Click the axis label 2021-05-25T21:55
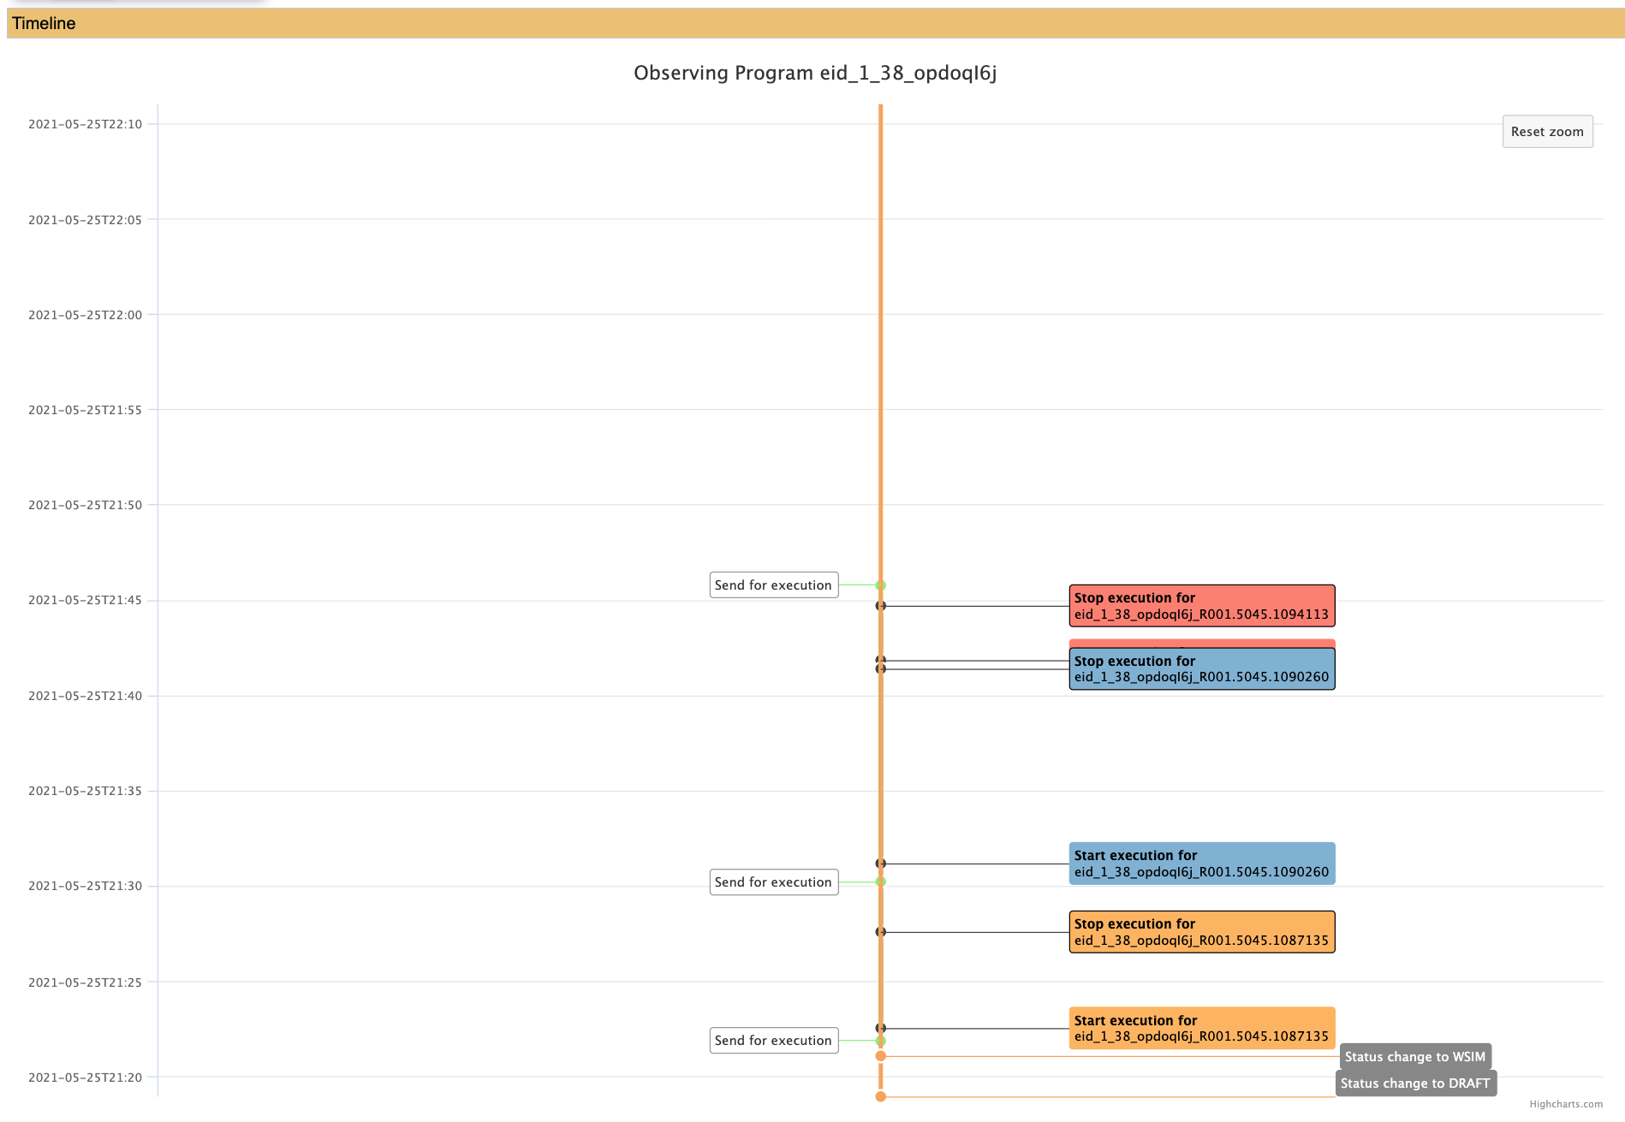 point(86,410)
